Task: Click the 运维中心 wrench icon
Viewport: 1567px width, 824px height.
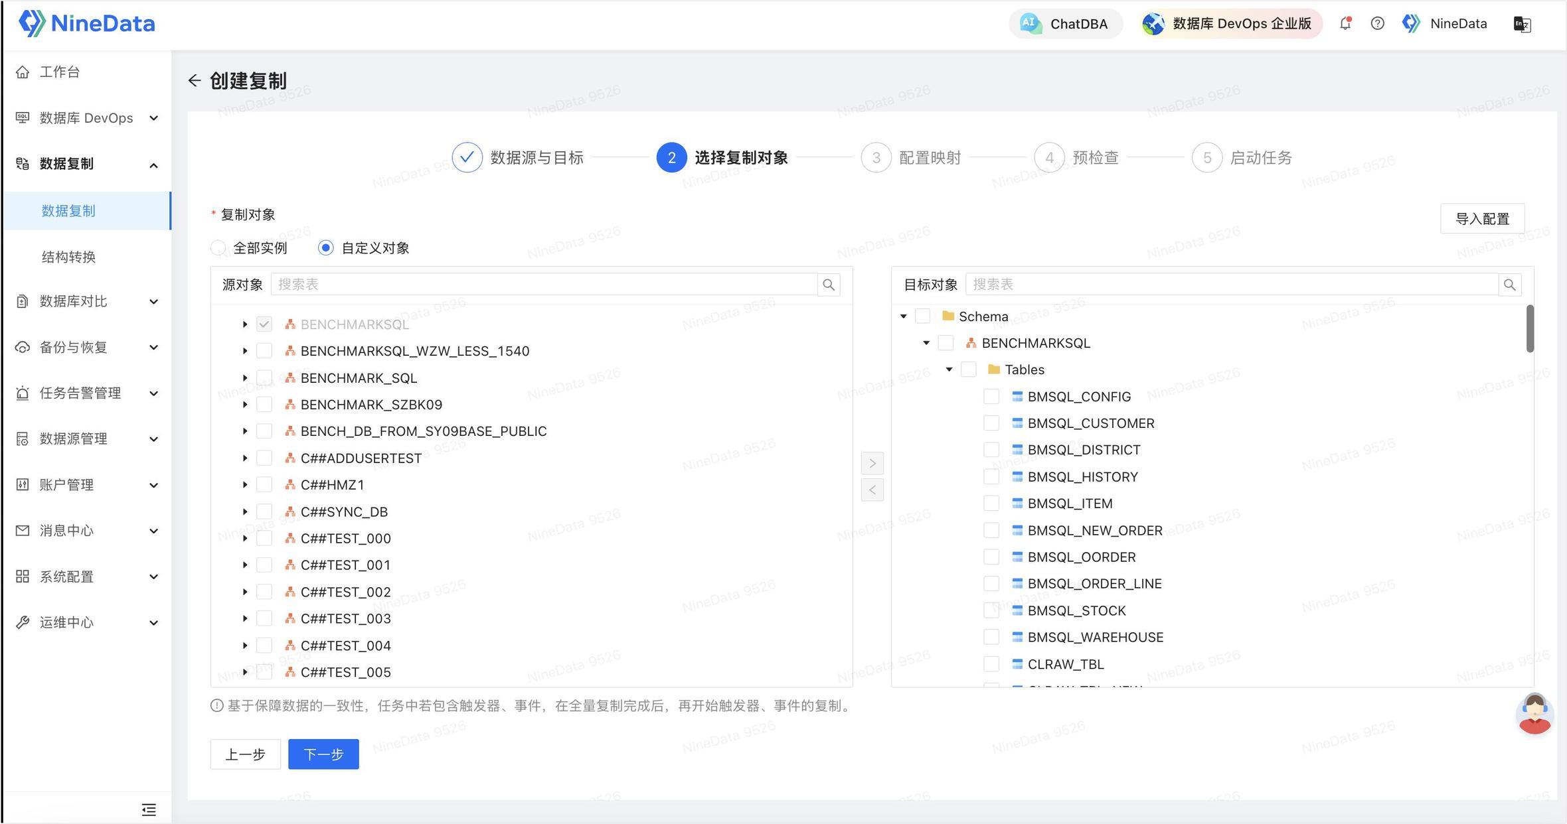Action: point(23,622)
